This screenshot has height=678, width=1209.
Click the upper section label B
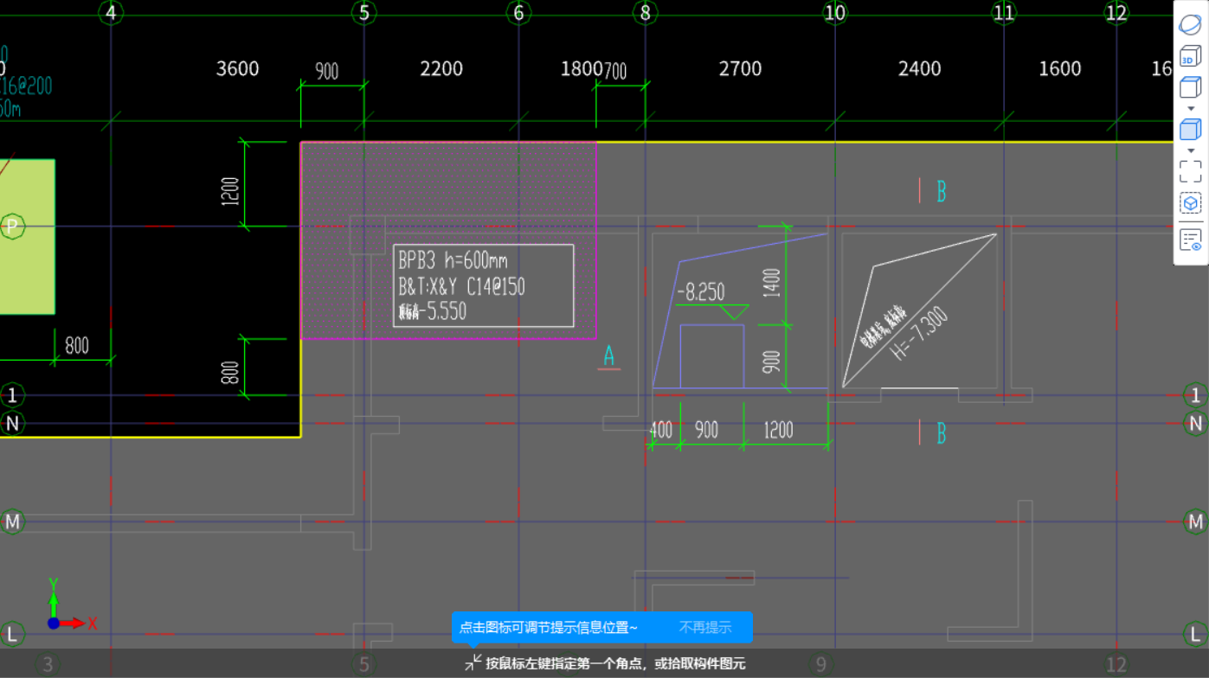coord(942,191)
